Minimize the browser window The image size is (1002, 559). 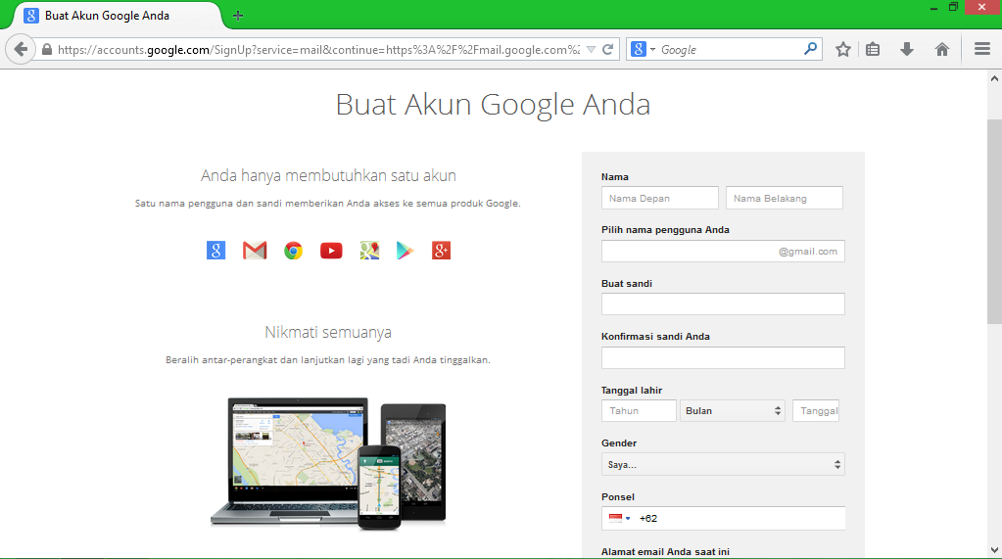[x=933, y=8]
